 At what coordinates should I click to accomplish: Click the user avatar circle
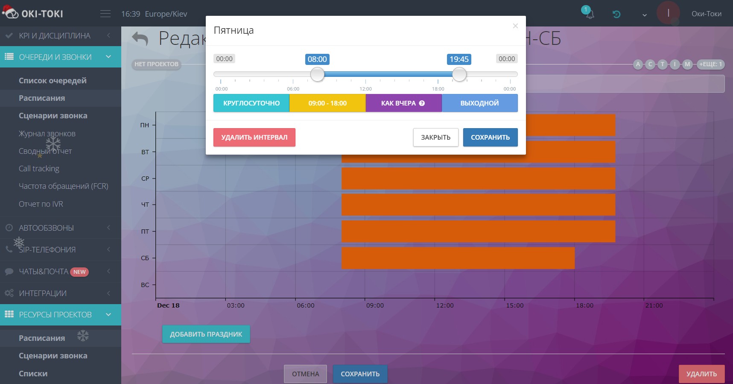tap(668, 13)
